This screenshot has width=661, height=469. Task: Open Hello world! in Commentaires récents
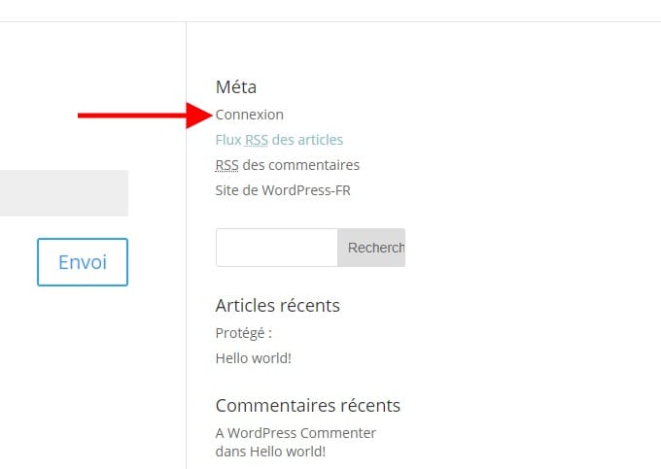pos(288,452)
